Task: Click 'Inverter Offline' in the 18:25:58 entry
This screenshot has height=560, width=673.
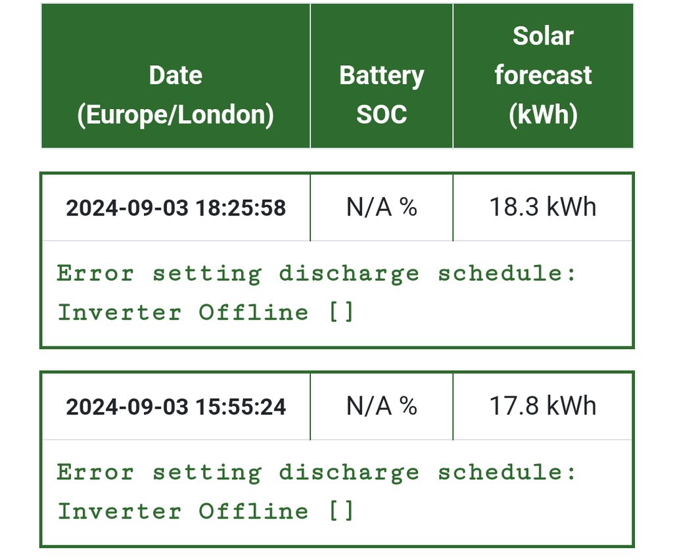Action: coord(183,312)
